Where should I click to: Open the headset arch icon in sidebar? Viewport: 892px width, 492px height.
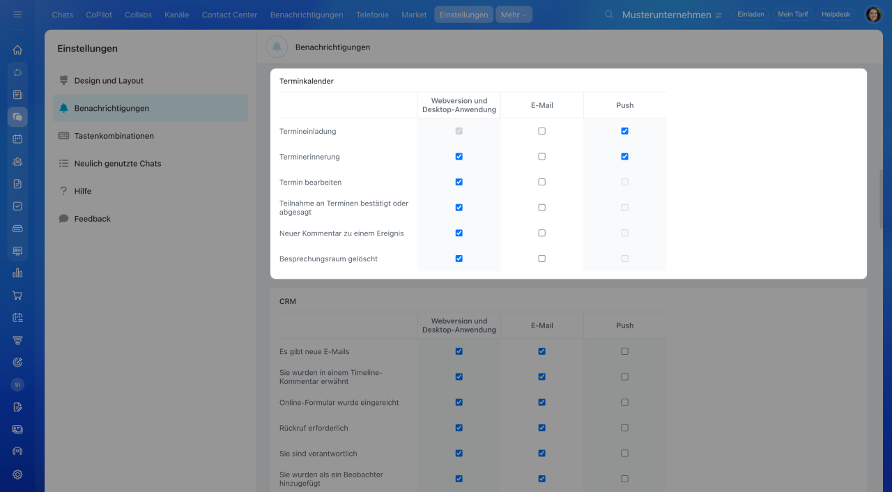[x=17, y=452]
